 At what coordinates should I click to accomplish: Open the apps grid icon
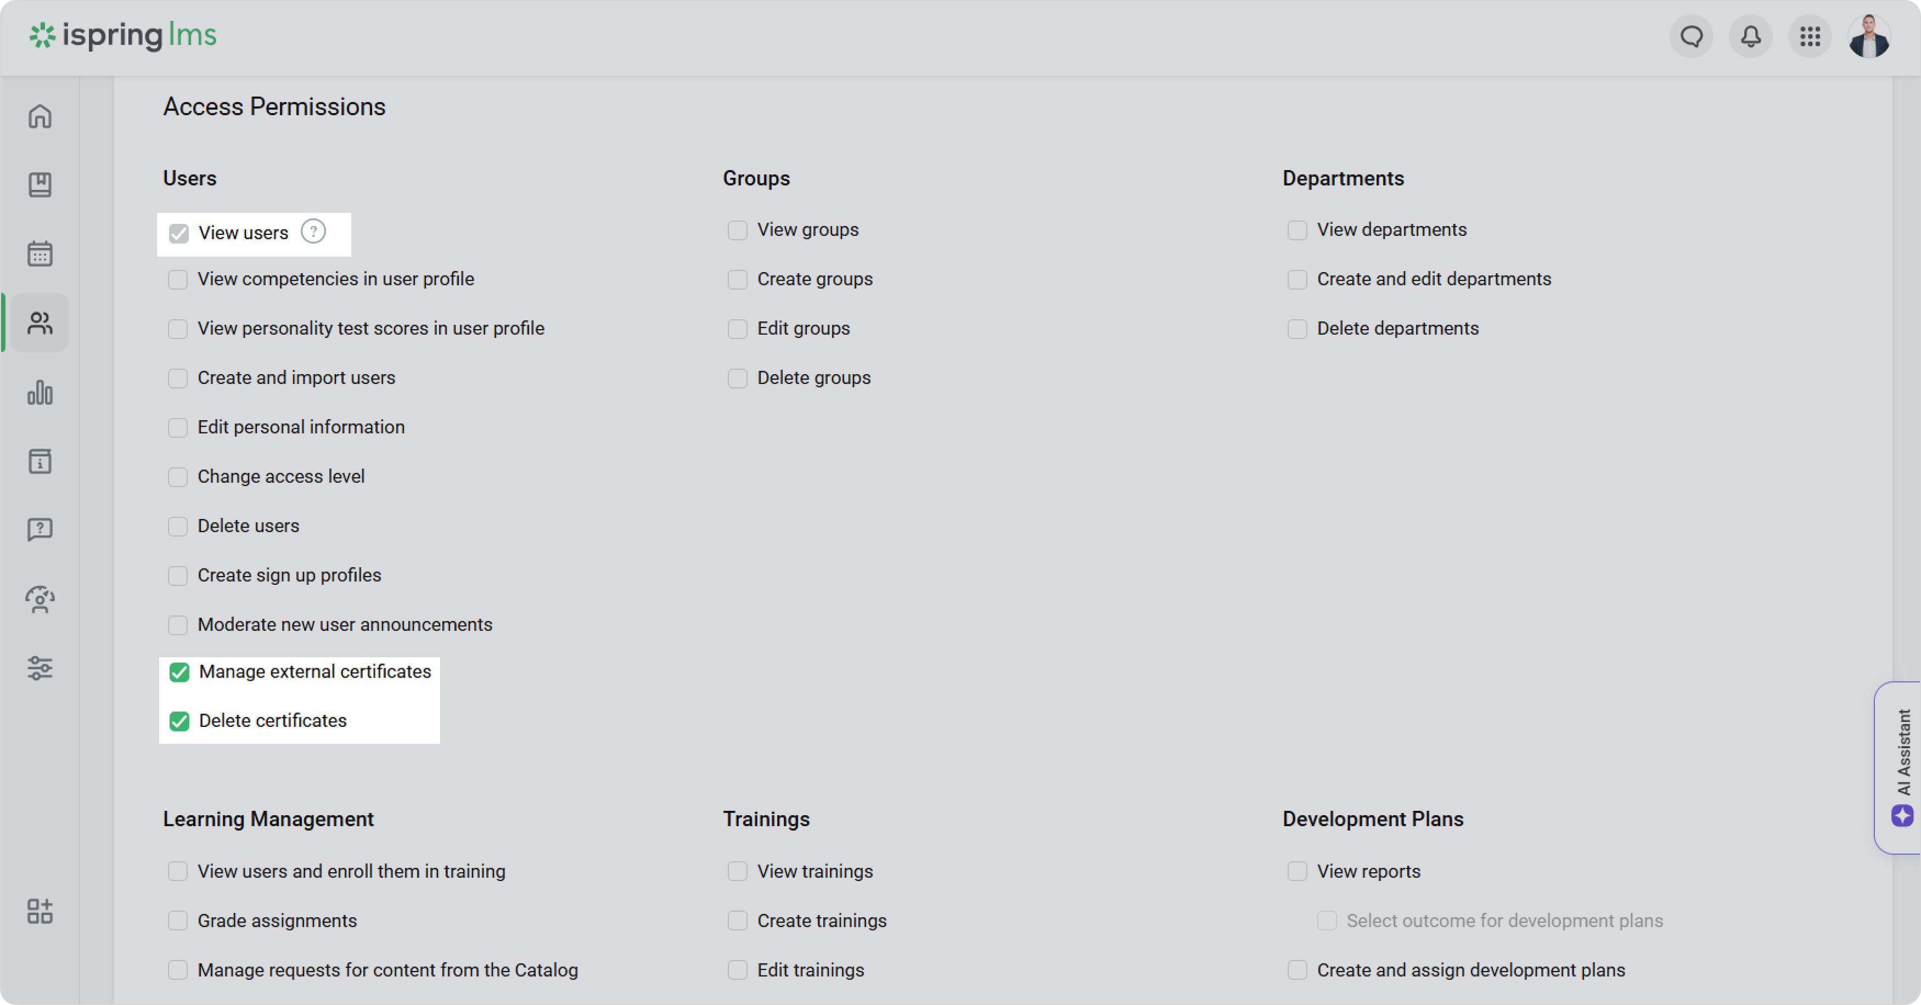[x=1810, y=36]
